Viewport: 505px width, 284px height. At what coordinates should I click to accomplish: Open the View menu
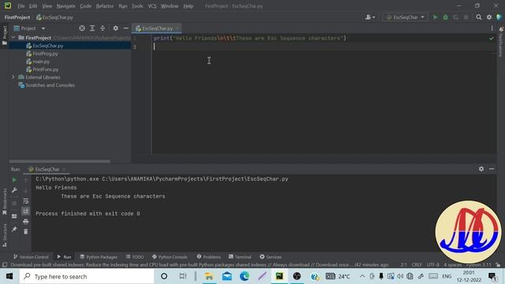[47, 6]
